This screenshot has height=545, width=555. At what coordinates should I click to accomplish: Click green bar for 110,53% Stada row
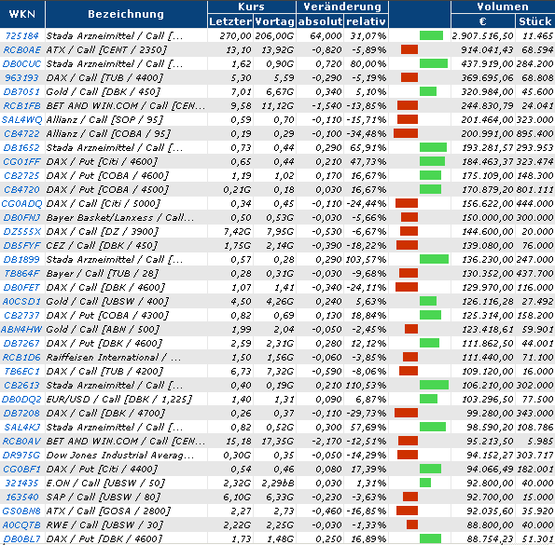[x=434, y=385]
